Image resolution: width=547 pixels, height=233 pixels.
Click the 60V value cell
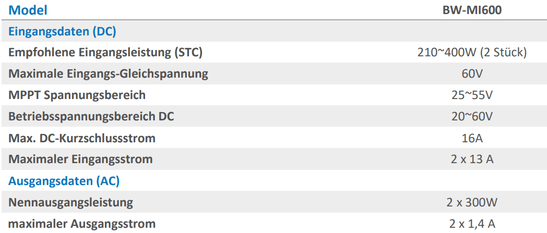pyautogui.click(x=472, y=74)
